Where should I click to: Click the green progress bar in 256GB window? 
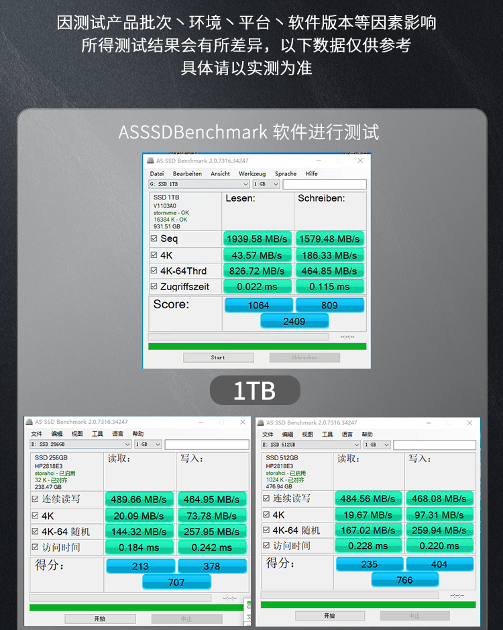(x=136, y=607)
